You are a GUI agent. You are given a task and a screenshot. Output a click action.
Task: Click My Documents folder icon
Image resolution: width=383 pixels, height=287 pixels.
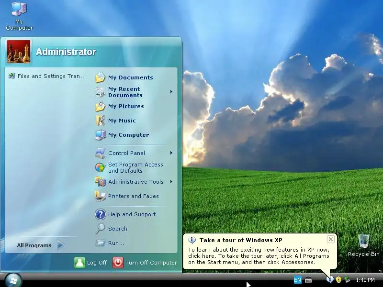pyautogui.click(x=100, y=77)
